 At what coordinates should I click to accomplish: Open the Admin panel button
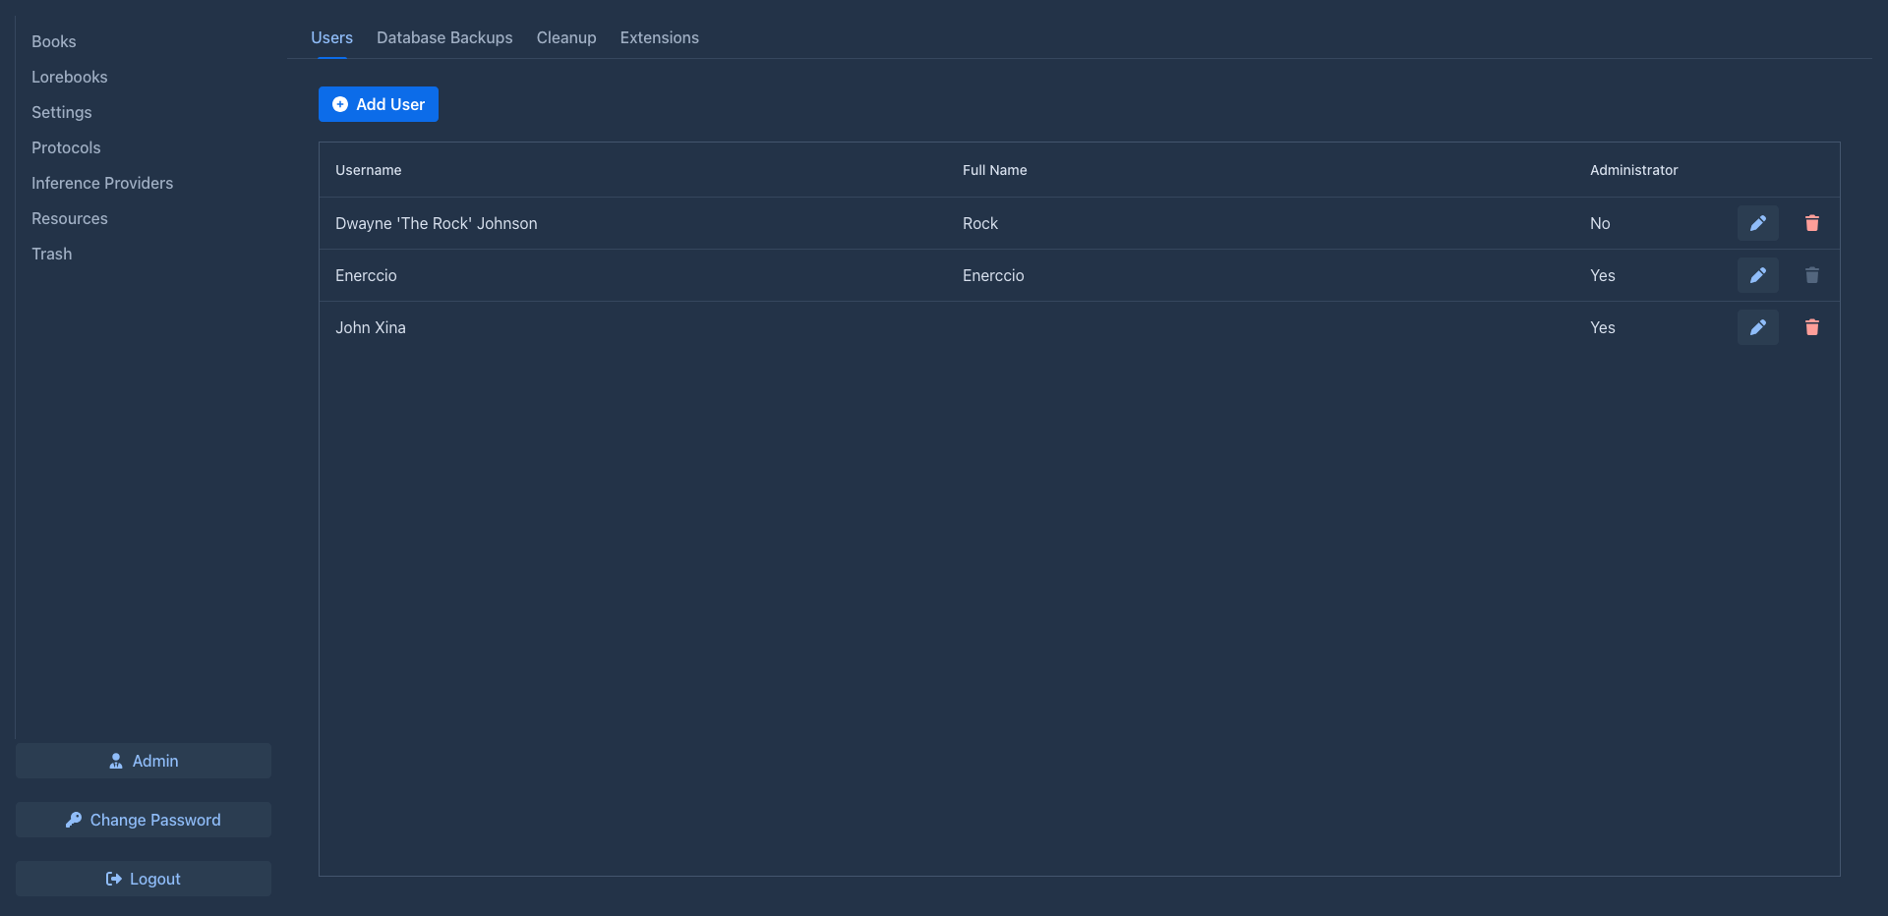[x=144, y=761]
